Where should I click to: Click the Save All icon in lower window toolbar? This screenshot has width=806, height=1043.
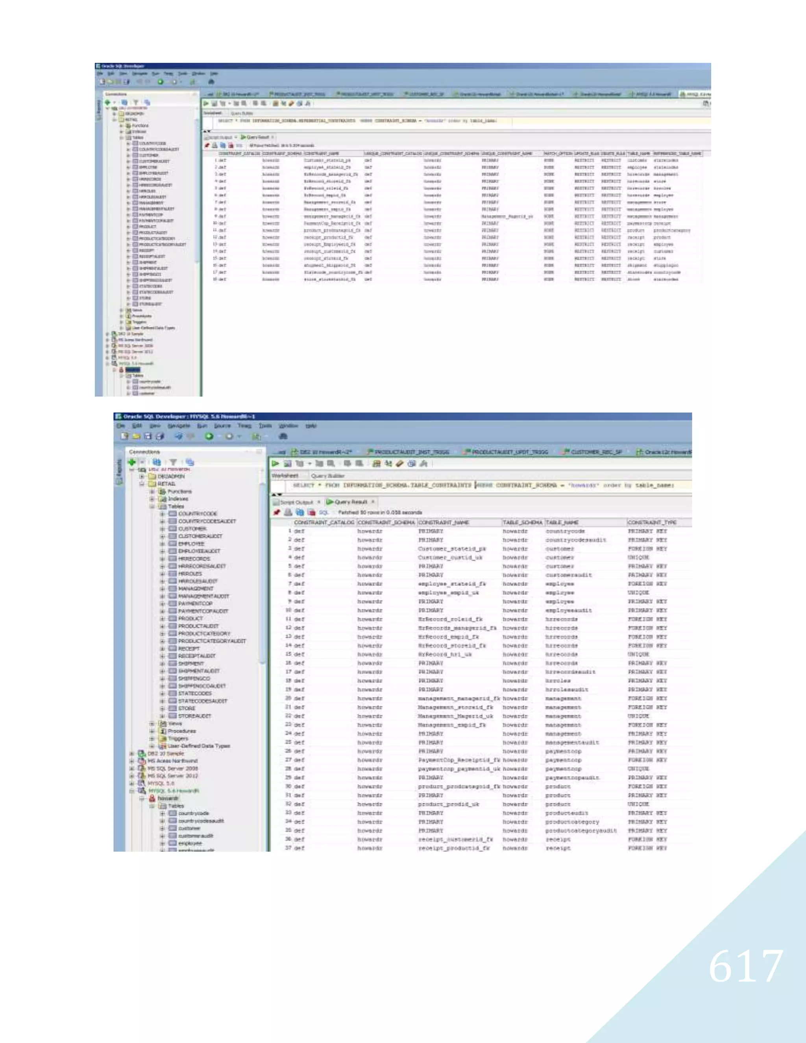click(160, 436)
